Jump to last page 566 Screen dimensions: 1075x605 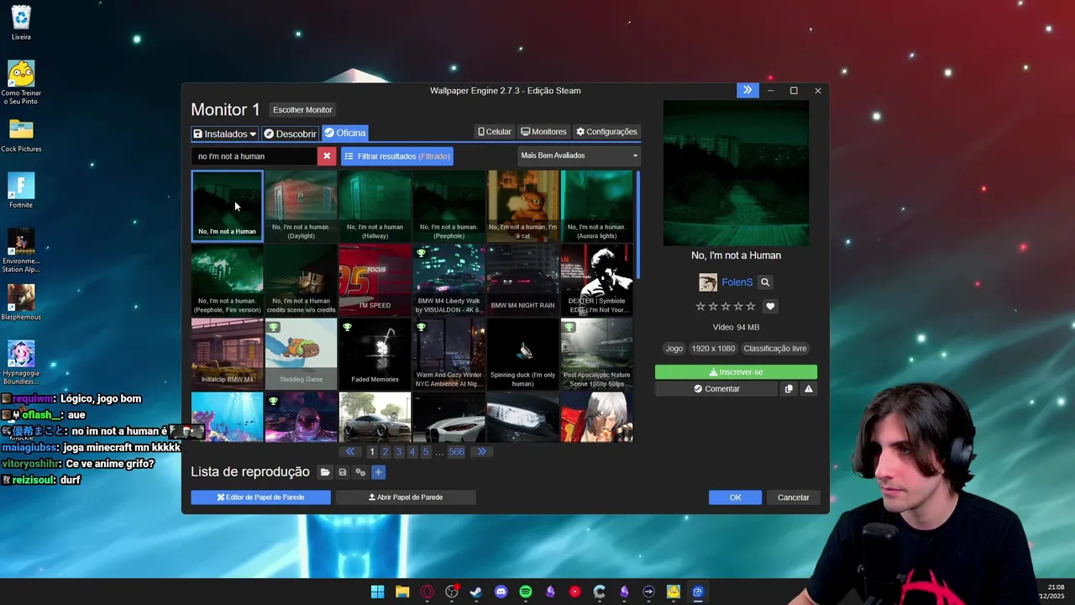456,451
